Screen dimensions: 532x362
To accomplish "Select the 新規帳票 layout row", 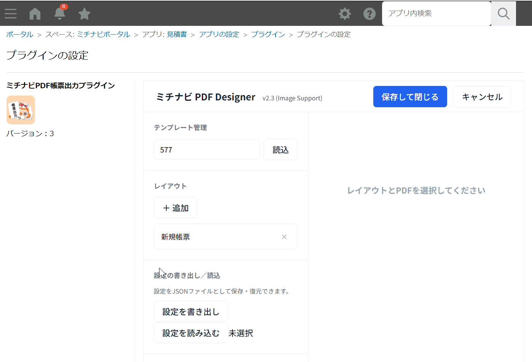I will (x=226, y=237).
